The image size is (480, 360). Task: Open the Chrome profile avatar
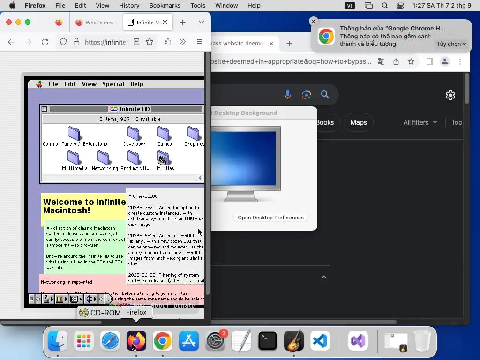click(445, 61)
